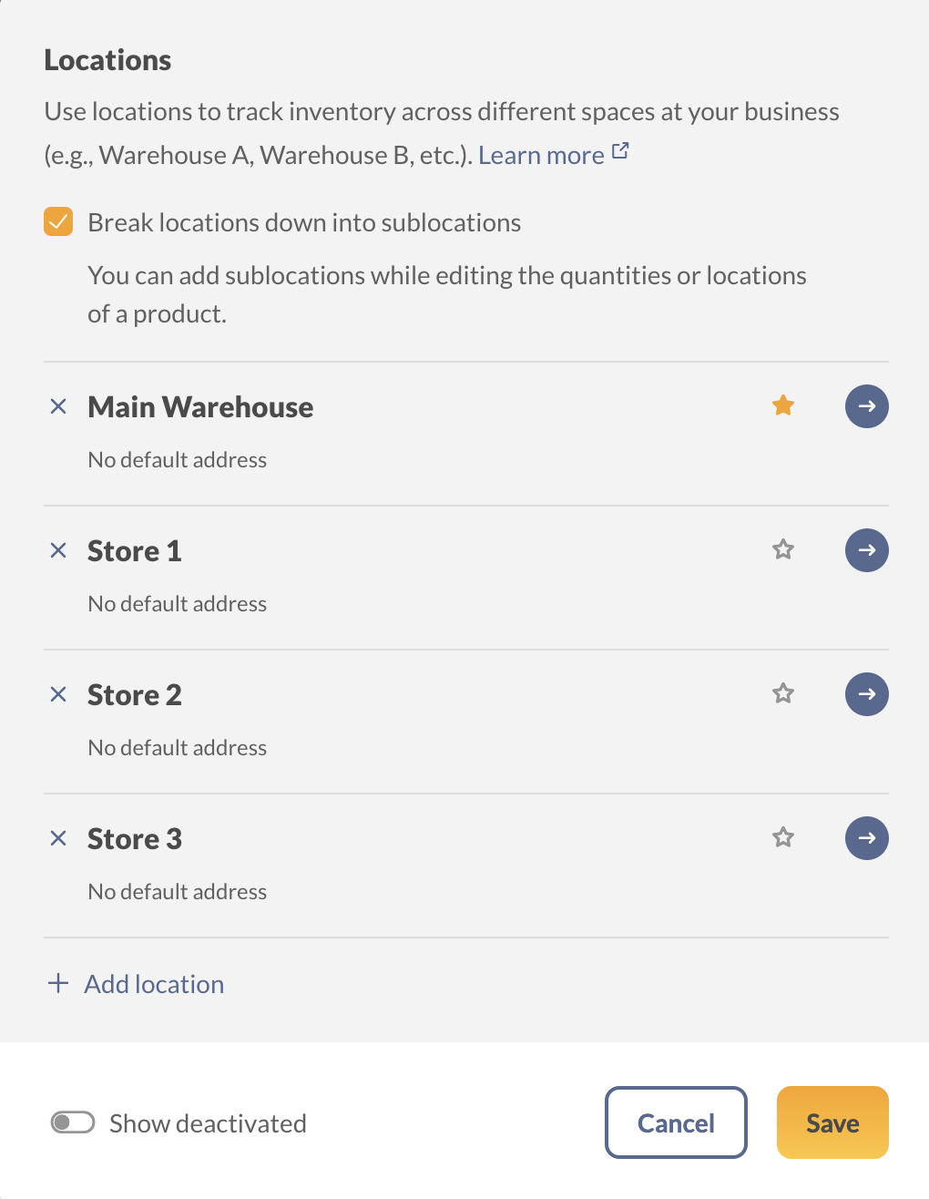
Task: Remove the Store 1 location
Action: [58, 550]
